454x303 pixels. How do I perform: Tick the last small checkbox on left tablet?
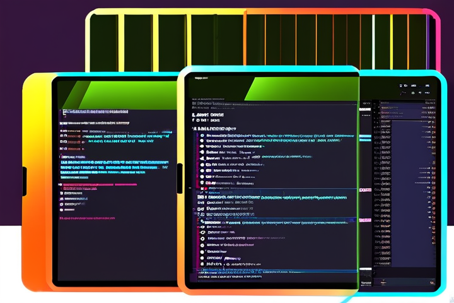(x=62, y=204)
